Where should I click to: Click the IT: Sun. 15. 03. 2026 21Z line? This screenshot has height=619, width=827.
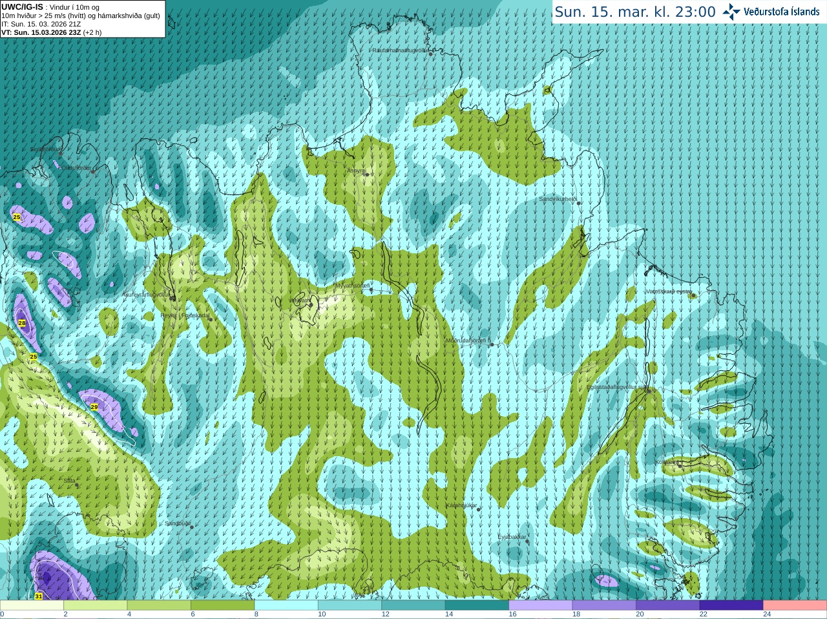pos(41,24)
